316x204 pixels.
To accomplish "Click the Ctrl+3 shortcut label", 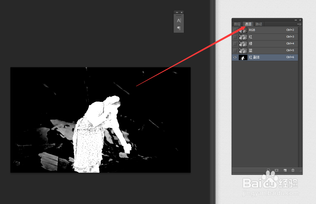I will (290, 37).
